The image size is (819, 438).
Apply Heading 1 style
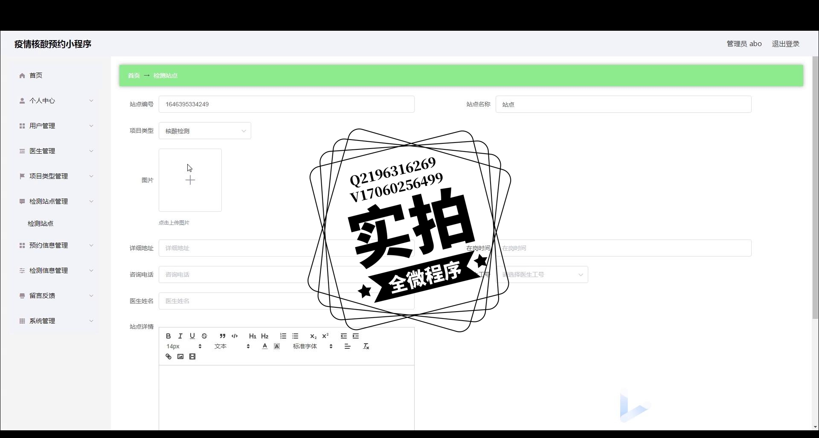tap(253, 336)
